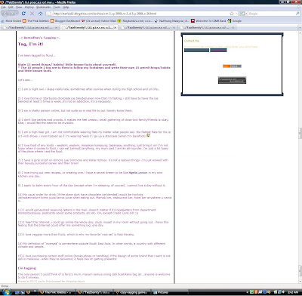
Task: Click the Powered by badge in sidebar
Action: [x=232, y=80]
